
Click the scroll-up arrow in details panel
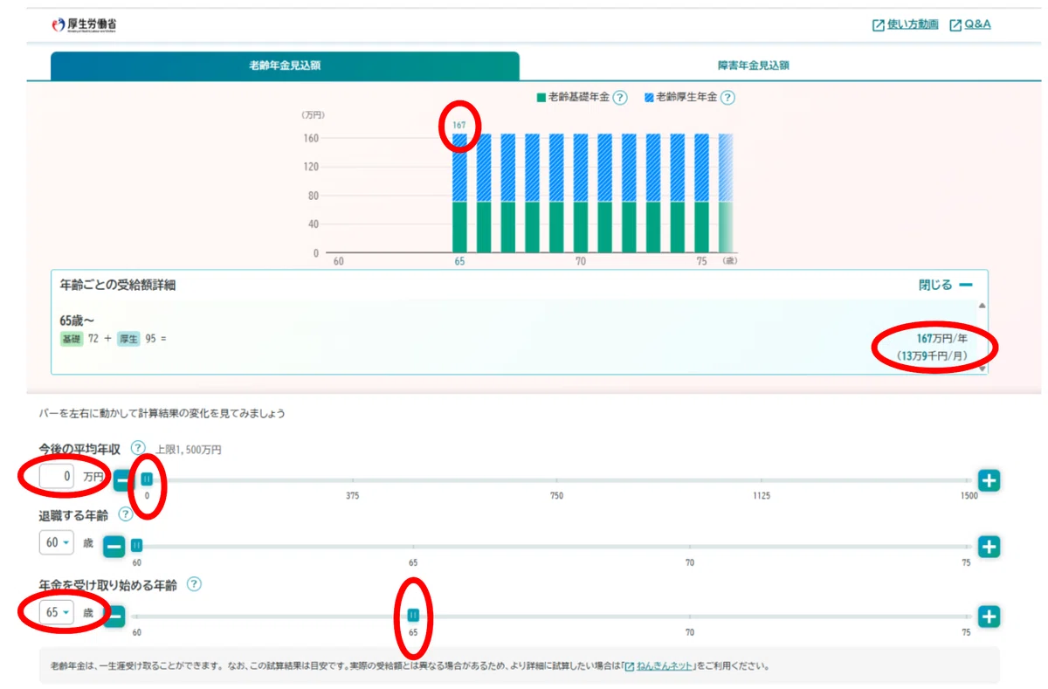pyautogui.click(x=982, y=306)
